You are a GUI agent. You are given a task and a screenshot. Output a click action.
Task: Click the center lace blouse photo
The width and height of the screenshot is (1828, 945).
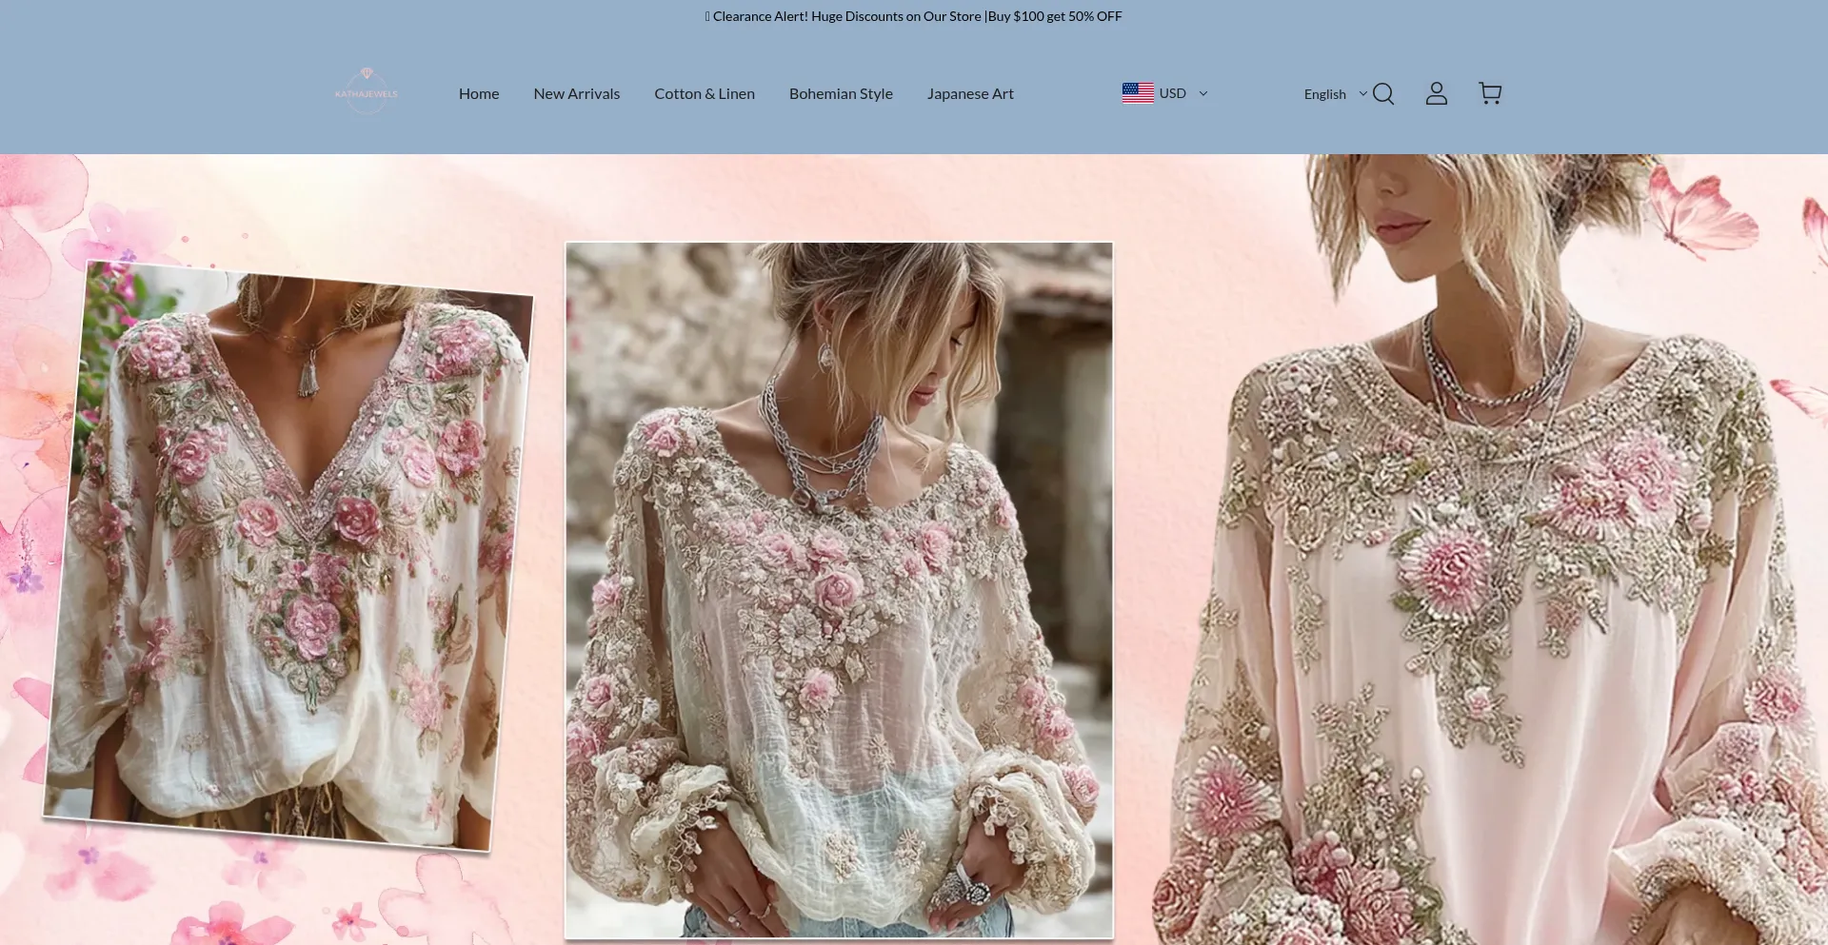839,590
